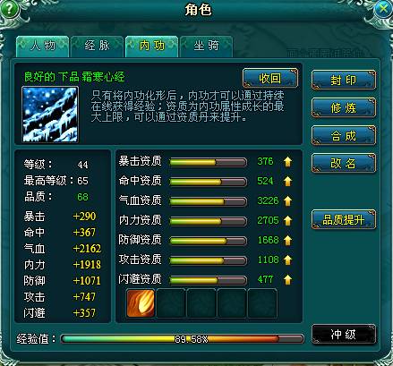Click the upgrade arrow next to 内力资质 2705
393x366 pixels.
click(287, 221)
